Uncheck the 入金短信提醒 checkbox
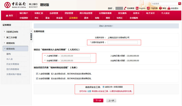 tap(37, 74)
